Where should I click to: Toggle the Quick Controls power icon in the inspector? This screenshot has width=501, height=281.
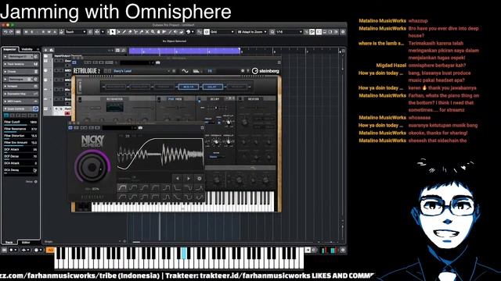35,109
